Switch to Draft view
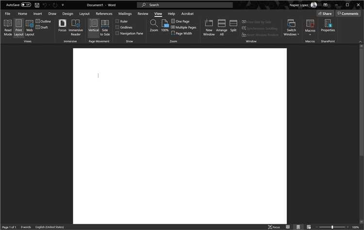The width and height of the screenshot is (364, 230). coord(42,27)
